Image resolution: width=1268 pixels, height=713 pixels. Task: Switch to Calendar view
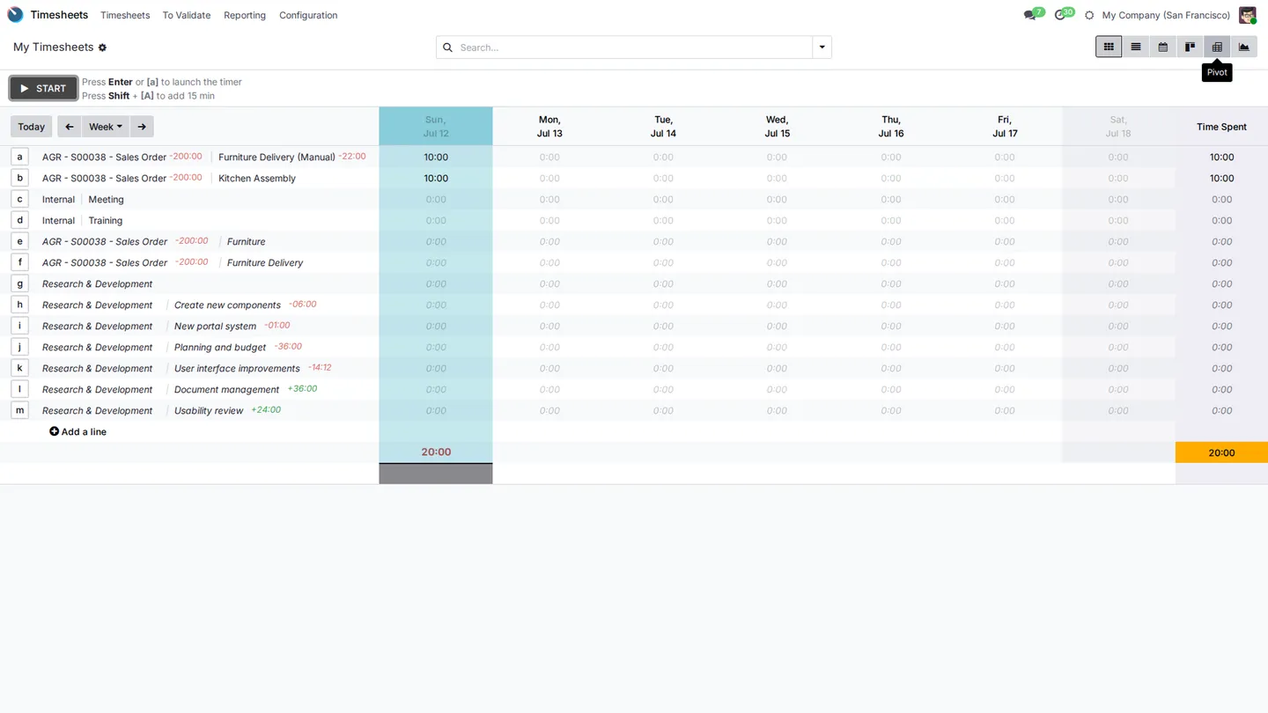tap(1162, 47)
